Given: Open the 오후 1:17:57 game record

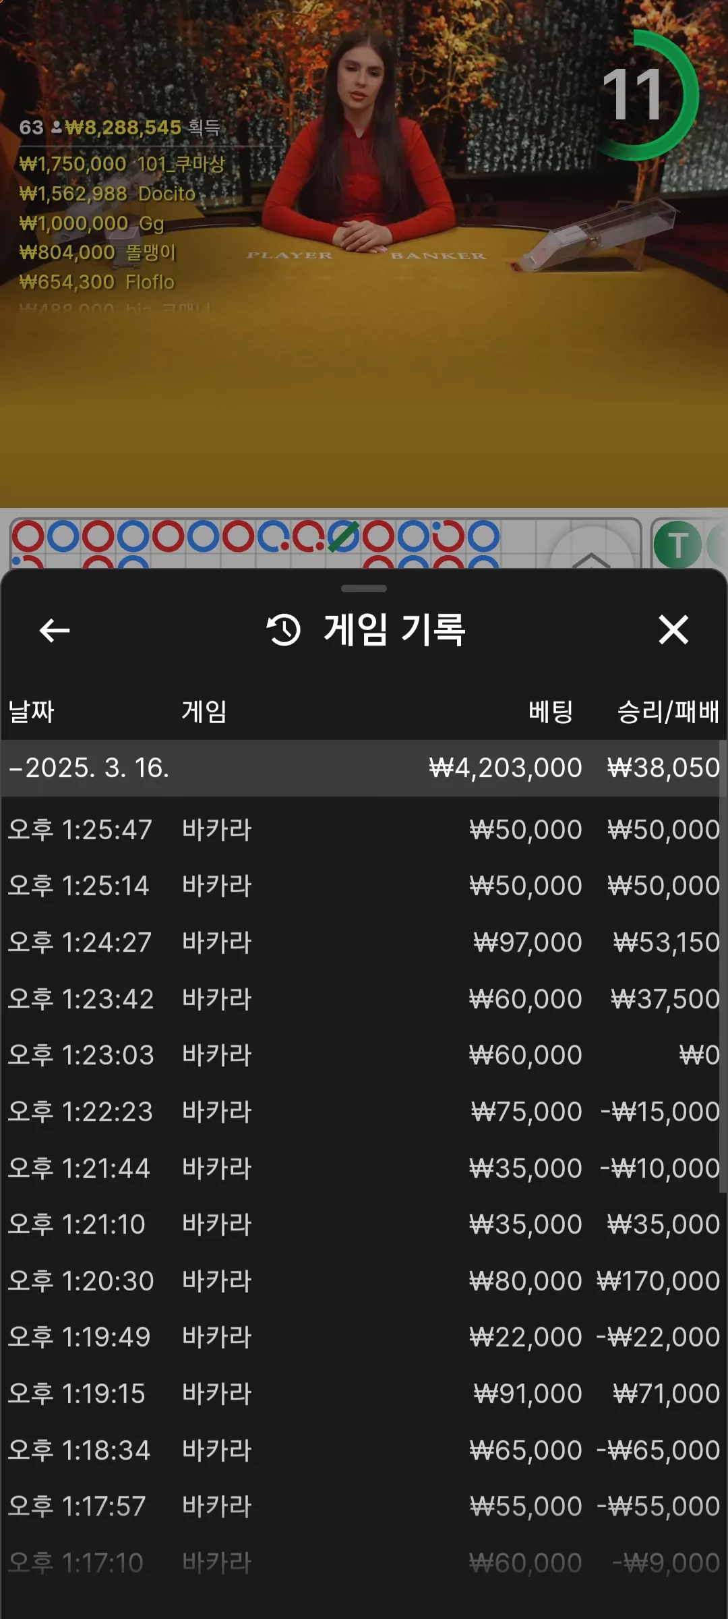Looking at the screenshot, I should (x=364, y=1506).
